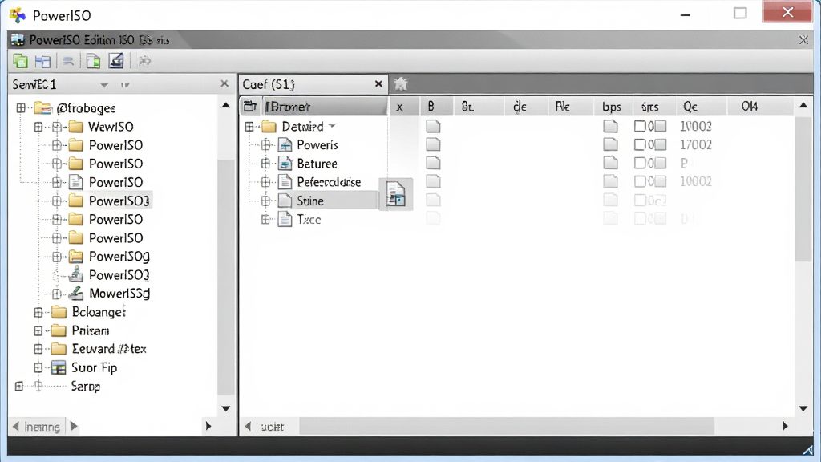Expand the Bcloanger tree node
Viewport: 821px width, 462px height.
(38, 312)
